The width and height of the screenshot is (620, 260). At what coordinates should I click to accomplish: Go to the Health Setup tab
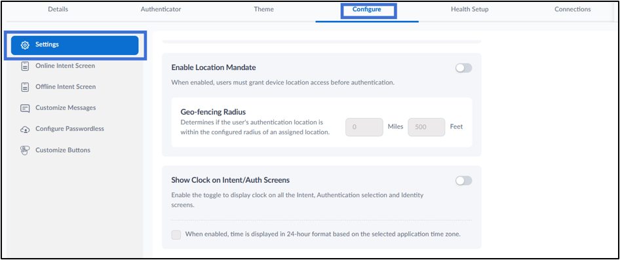click(470, 9)
